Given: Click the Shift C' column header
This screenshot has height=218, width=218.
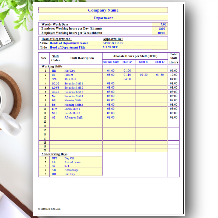Looking at the screenshot, I should 160,62.
